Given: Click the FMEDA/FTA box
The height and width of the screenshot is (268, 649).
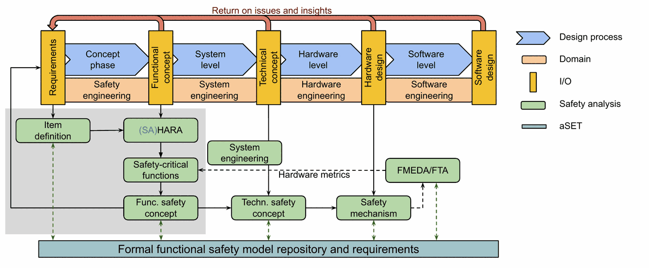Looking at the screenshot, I should pos(423,170).
